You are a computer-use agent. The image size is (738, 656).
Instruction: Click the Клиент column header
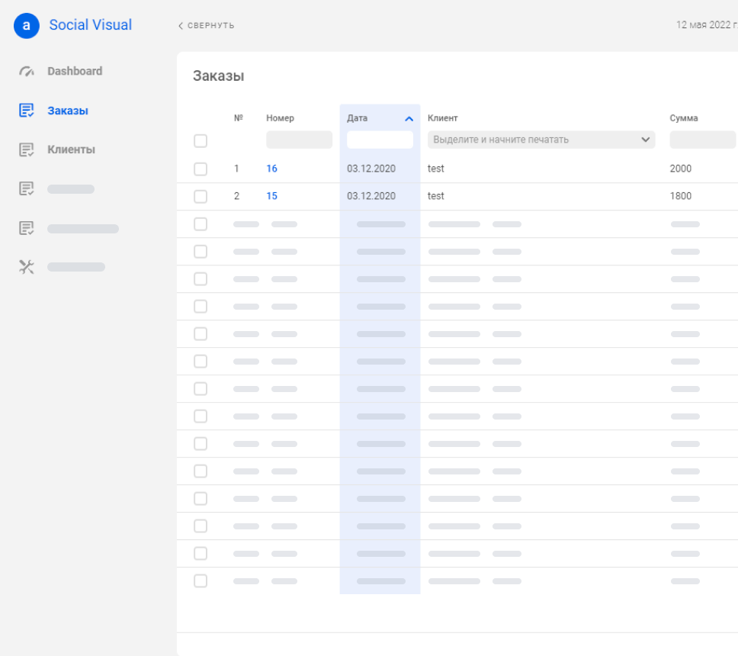[442, 118]
